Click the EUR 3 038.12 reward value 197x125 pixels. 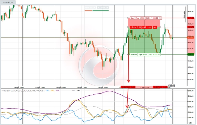point(154,55)
